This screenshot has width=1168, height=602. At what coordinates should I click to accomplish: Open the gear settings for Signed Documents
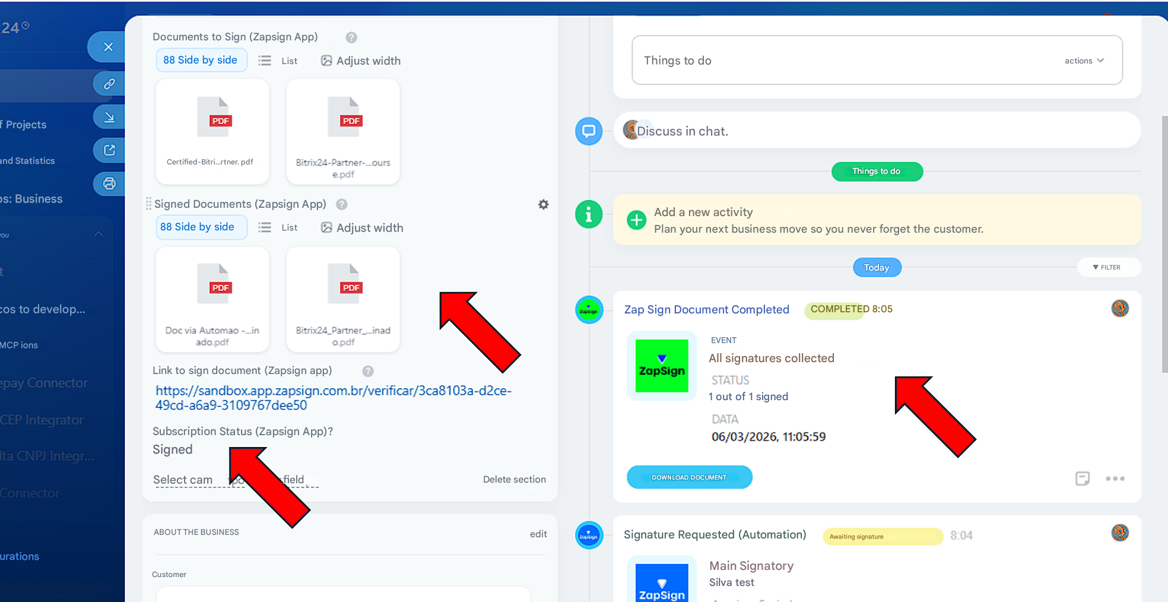(543, 204)
